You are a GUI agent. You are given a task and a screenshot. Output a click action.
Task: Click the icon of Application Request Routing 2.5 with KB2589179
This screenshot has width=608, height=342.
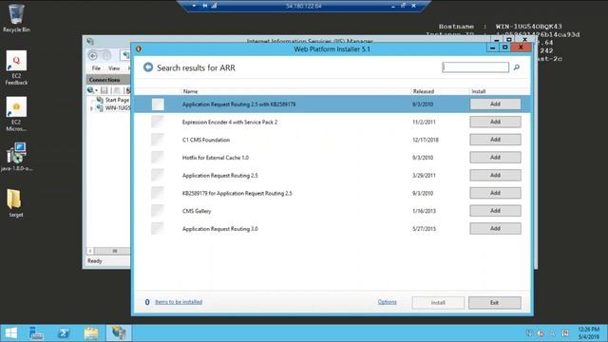point(158,104)
